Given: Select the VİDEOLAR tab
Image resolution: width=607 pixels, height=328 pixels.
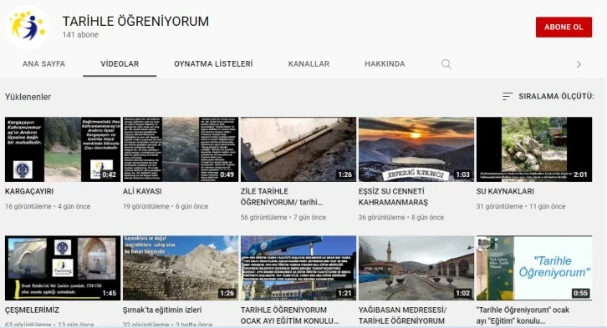Looking at the screenshot, I should coord(120,64).
